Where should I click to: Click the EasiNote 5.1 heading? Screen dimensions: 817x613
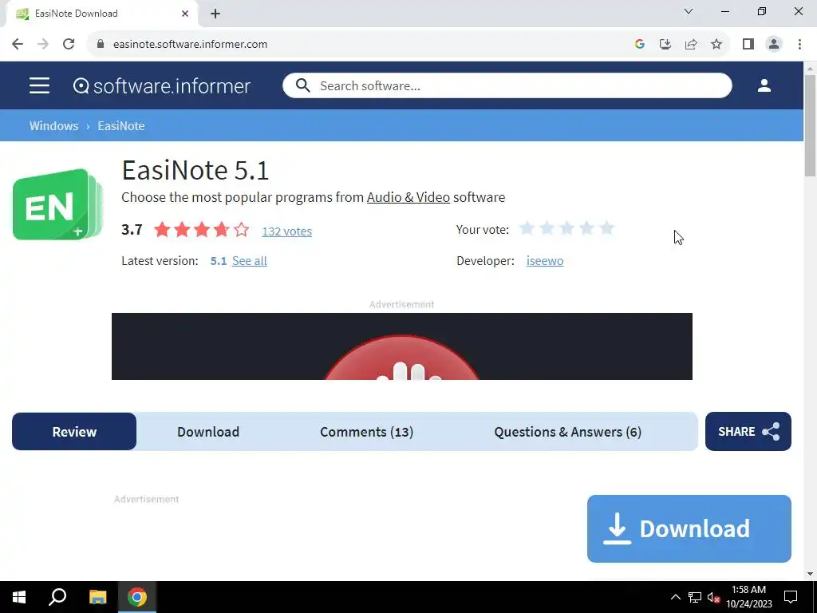(195, 171)
